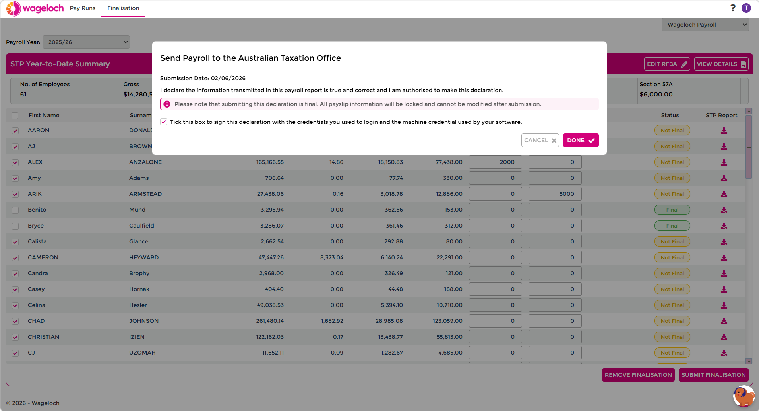
Task: Open the help question mark icon
Action: point(733,8)
